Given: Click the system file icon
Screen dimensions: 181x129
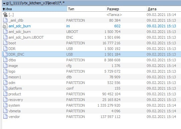Looking at the screenshot, I should [x=5, y=105].
